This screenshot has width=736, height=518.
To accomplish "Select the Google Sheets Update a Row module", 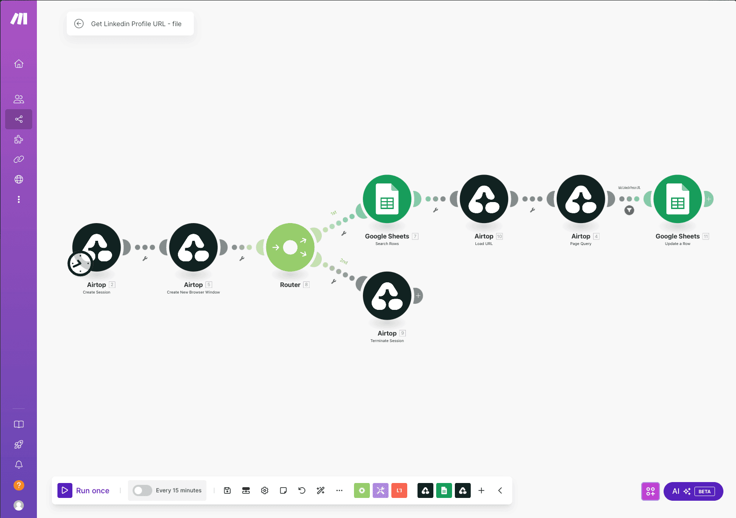I will (678, 199).
